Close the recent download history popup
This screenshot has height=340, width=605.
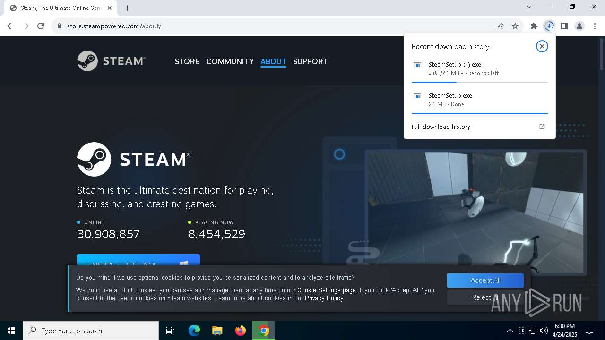point(542,46)
